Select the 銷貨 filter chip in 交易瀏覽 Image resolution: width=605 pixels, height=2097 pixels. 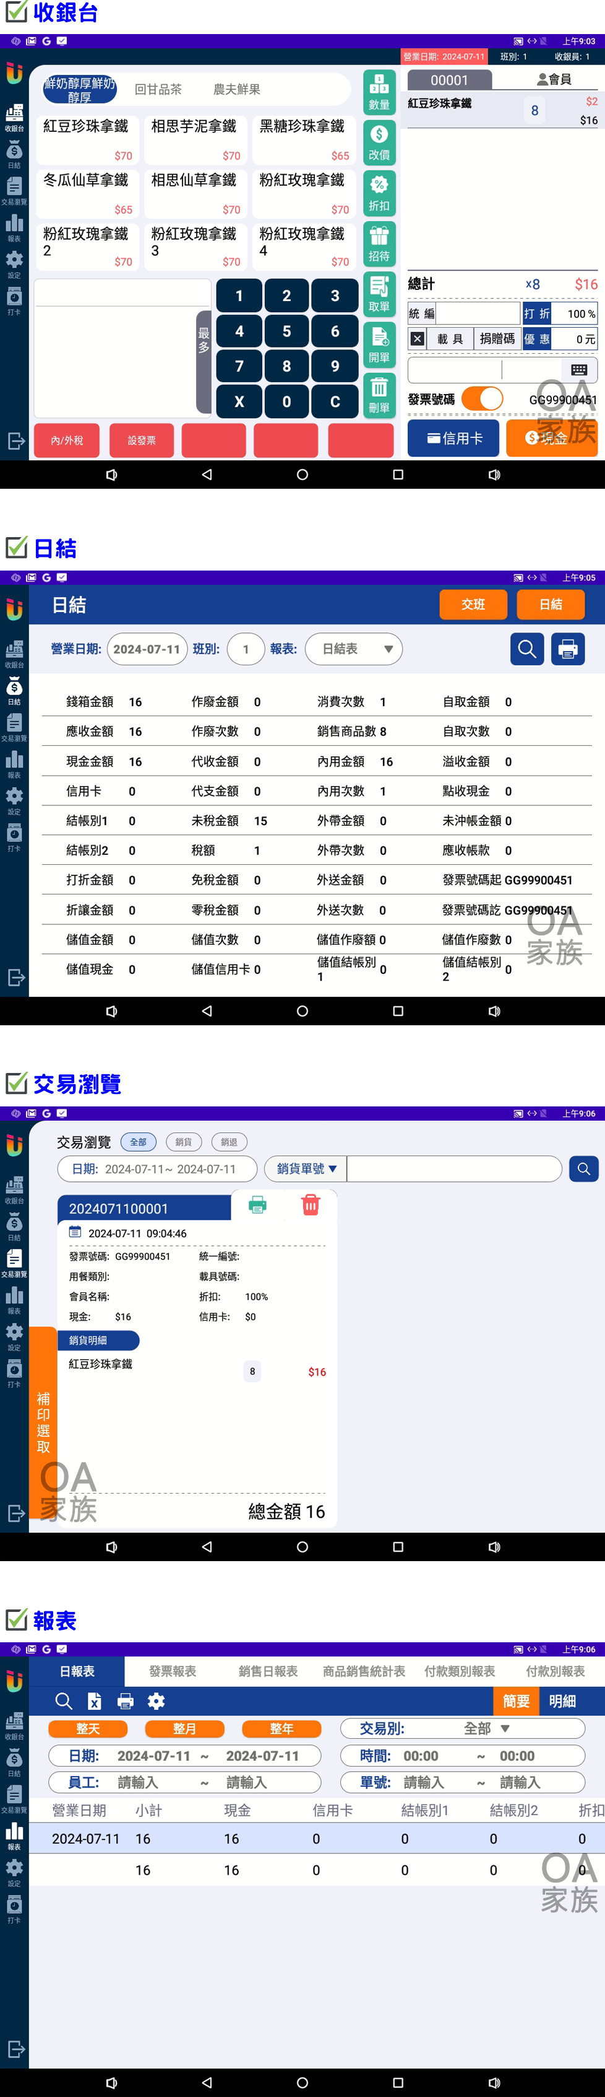(x=184, y=1142)
